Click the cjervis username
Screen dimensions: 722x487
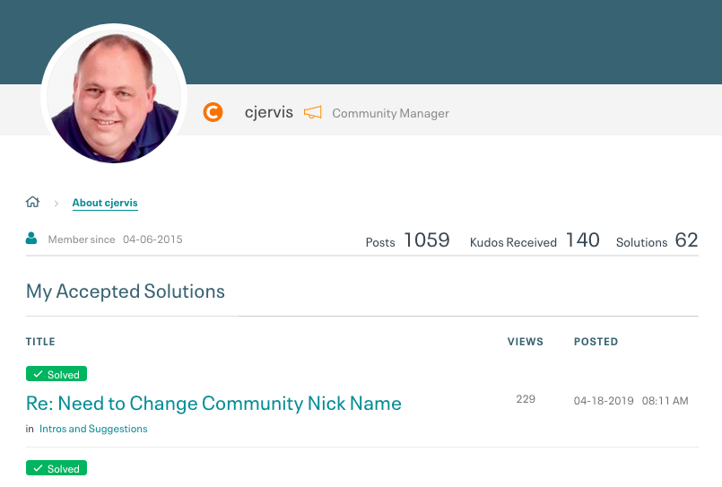point(269,113)
